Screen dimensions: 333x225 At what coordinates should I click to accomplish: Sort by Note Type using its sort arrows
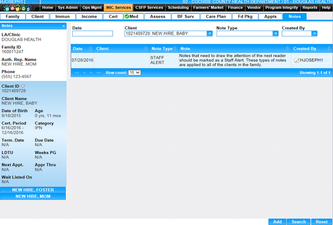[176, 49]
